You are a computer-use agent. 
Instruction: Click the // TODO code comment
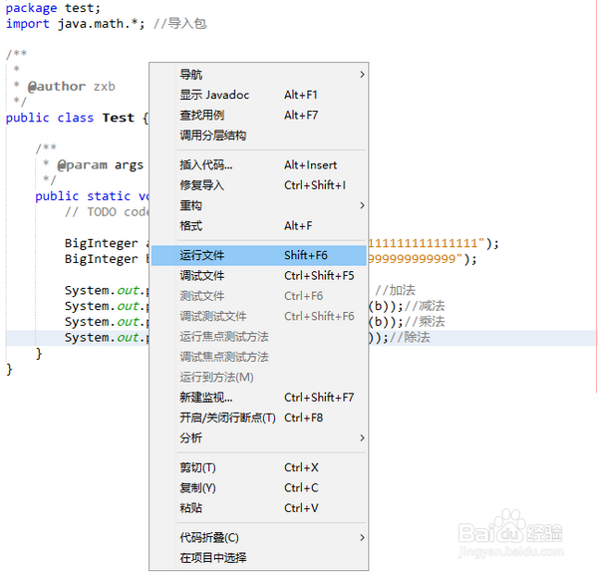pyautogui.click(x=107, y=212)
